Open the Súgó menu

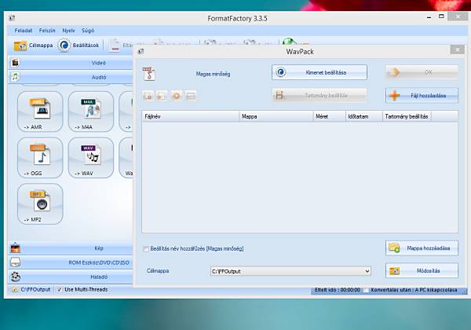click(x=88, y=31)
